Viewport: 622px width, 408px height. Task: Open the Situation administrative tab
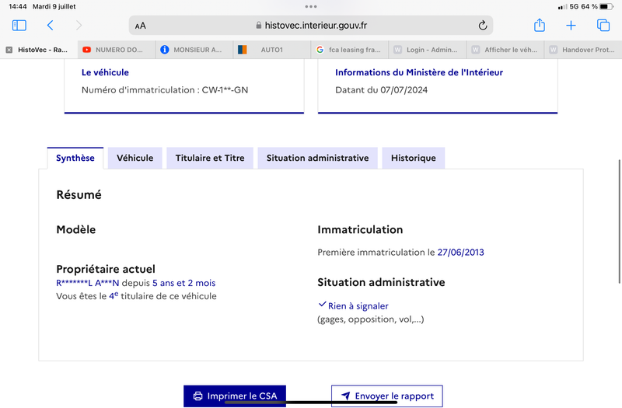click(x=317, y=158)
